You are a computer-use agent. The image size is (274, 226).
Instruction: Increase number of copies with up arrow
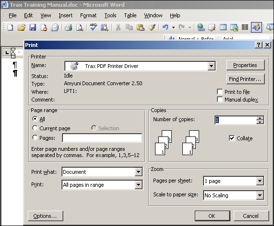point(260,118)
